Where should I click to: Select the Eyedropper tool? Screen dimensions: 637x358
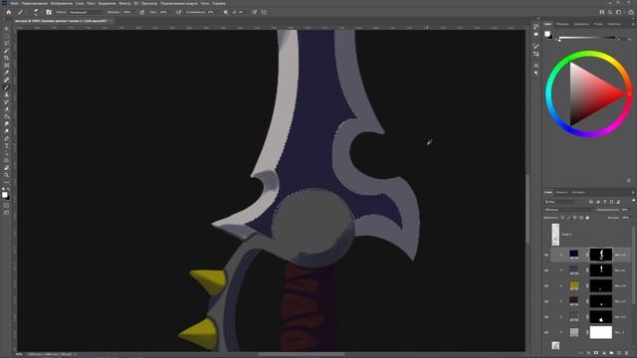(6, 73)
